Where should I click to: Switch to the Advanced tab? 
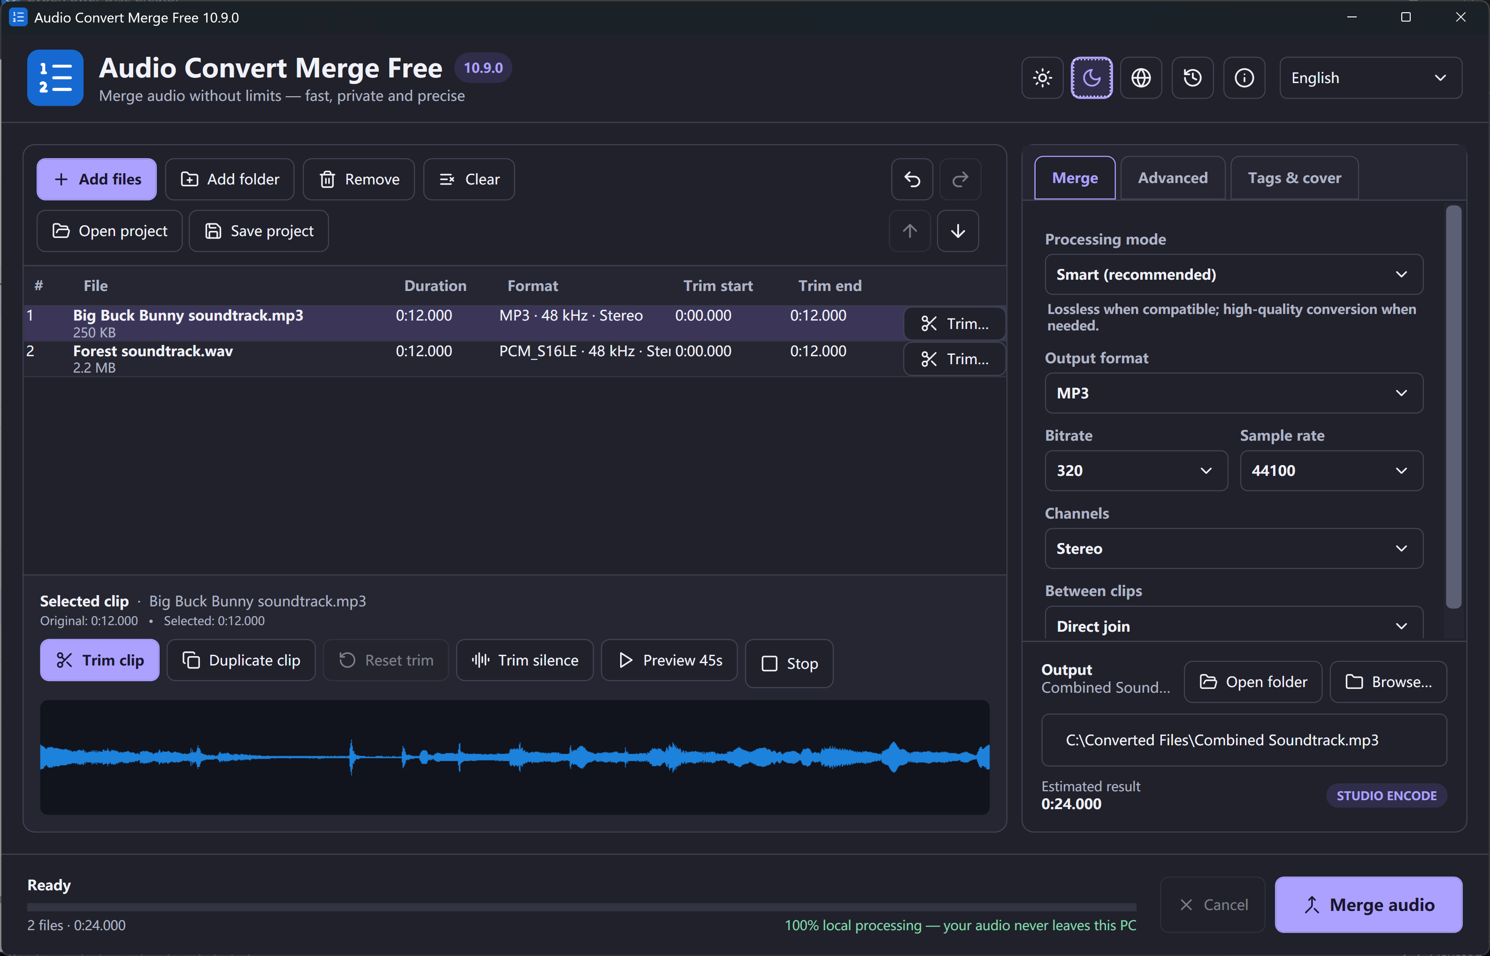(x=1173, y=178)
